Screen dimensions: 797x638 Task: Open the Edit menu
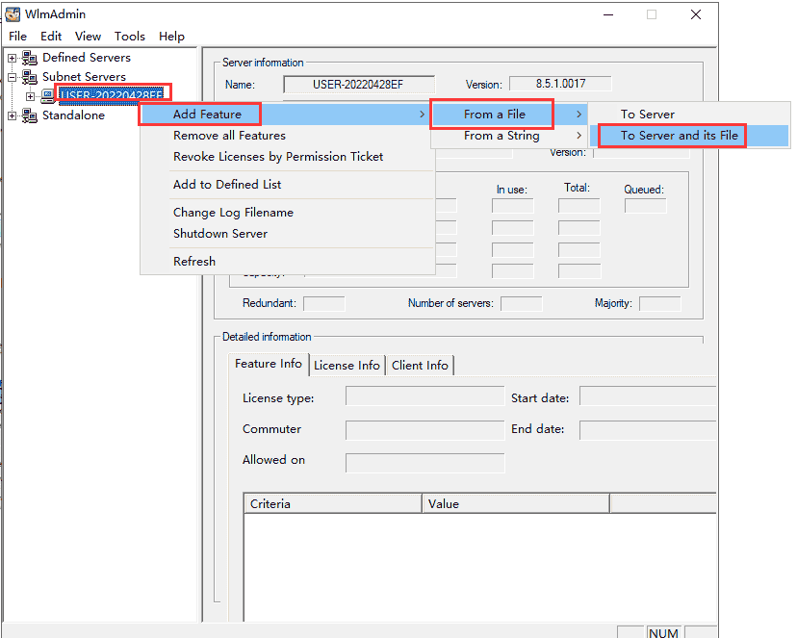(x=51, y=37)
